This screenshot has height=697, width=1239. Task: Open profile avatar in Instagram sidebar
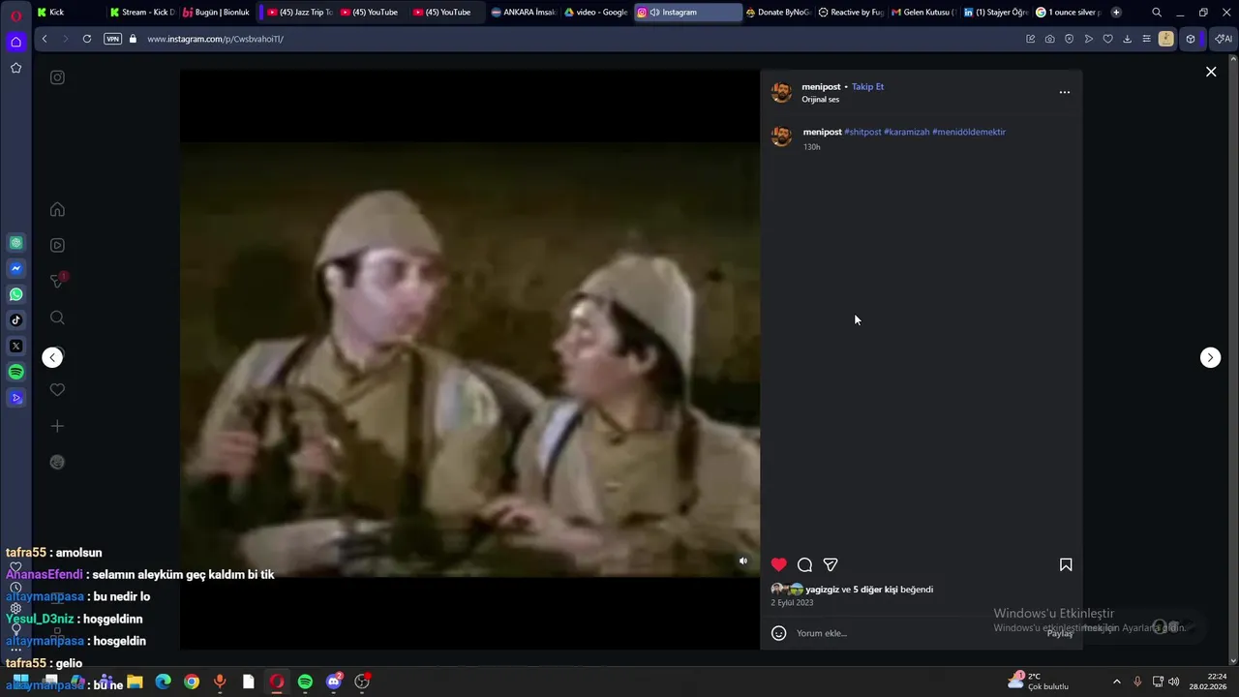point(57,463)
